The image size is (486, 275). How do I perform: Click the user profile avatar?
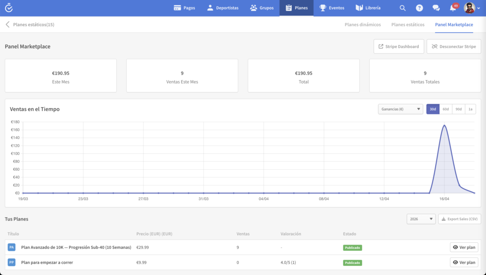[x=469, y=8]
